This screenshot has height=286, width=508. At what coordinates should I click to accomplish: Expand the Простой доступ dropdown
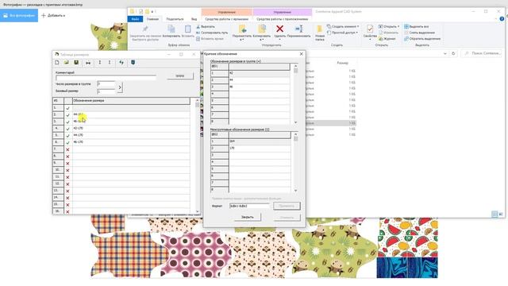[x=357, y=33]
